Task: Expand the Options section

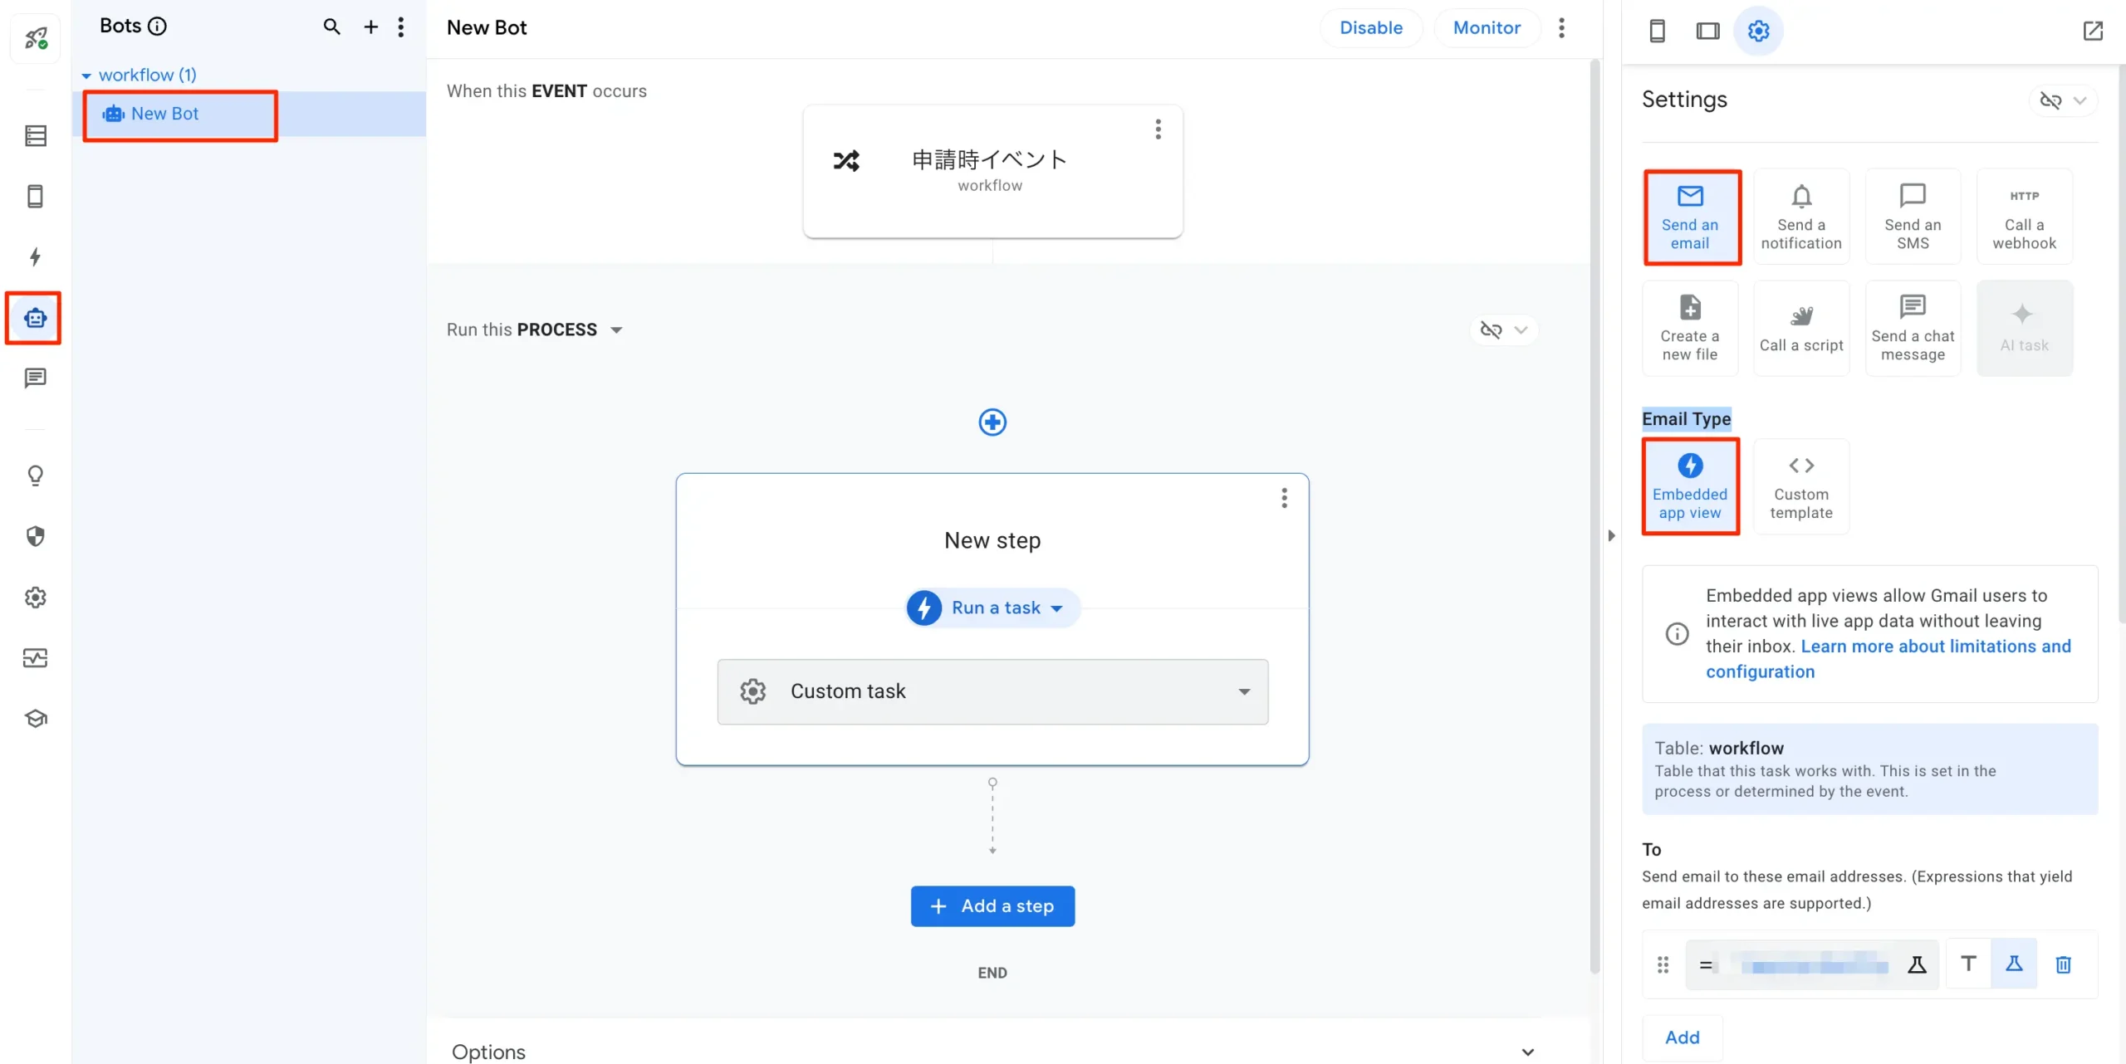Action: [1526, 1052]
